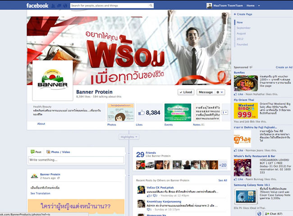Jump to September on the timeline
The width and height of the screenshot is (293, 216).
[243, 28]
